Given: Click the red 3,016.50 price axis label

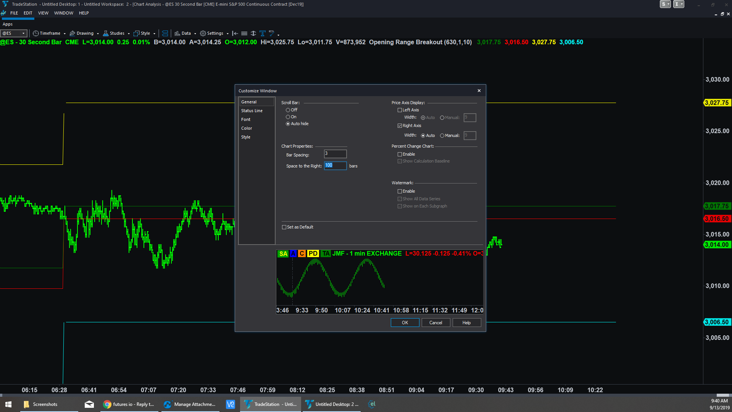Looking at the screenshot, I should point(717,219).
